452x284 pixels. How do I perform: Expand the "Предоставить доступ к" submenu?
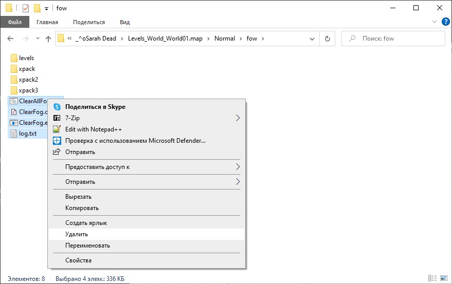(x=238, y=167)
